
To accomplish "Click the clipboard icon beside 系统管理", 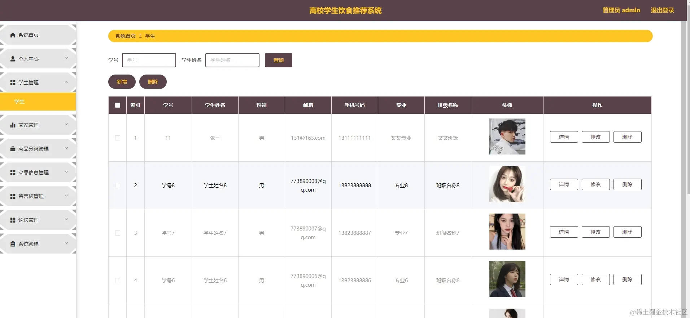I will tap(13, 244).
